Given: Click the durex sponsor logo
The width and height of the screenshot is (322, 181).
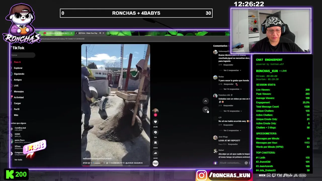Looking at the screenshot, I should pos(302,175).
